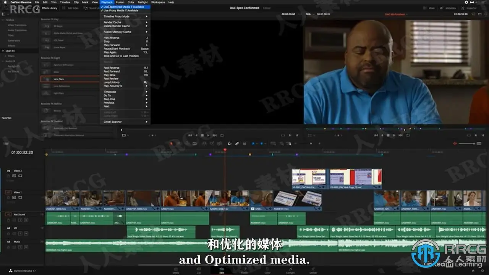Select the Lens Flare effect icon
This screenshot has width=489, height=275.
(x=47, y=79)
